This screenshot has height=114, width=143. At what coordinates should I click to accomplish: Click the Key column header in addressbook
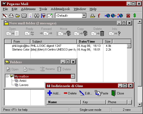point(93,102)
